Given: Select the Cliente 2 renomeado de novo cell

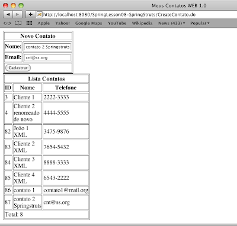Looking at the screenshot, I should coord(27,113).
